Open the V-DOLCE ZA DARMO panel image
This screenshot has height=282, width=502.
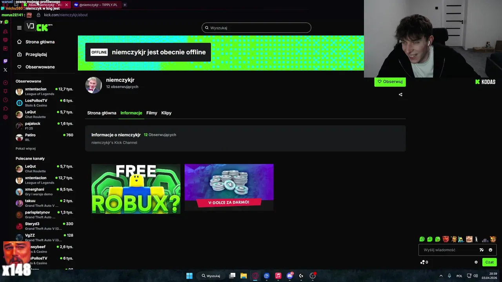coord(229,187)
